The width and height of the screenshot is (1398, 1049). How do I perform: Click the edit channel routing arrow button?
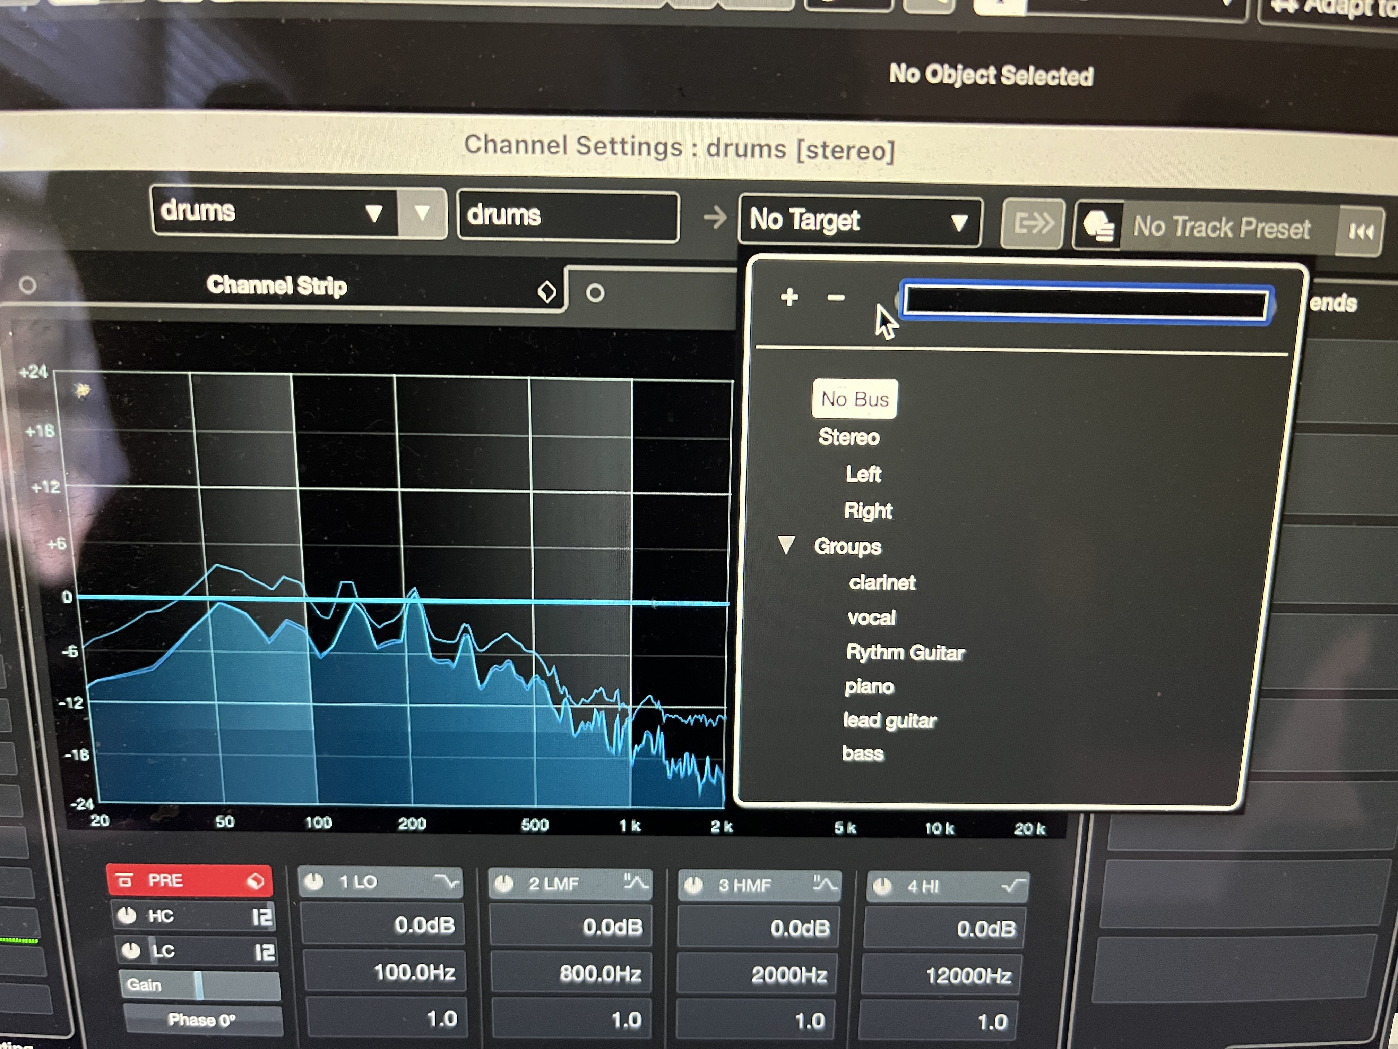tap(1033, 223)
